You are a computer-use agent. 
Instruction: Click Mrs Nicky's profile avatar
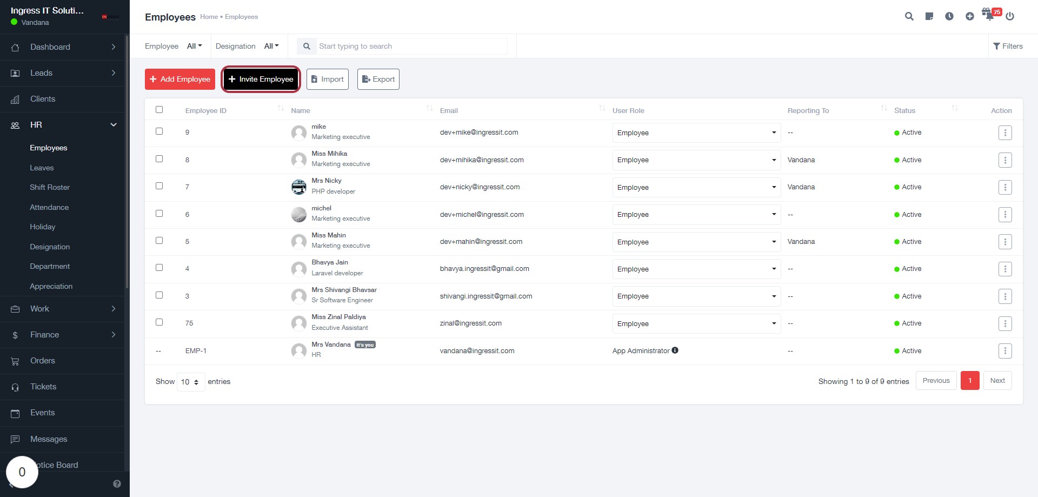click(x=299, y=187)
